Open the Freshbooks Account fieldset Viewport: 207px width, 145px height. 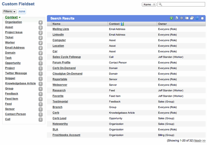tap(67, 135)
